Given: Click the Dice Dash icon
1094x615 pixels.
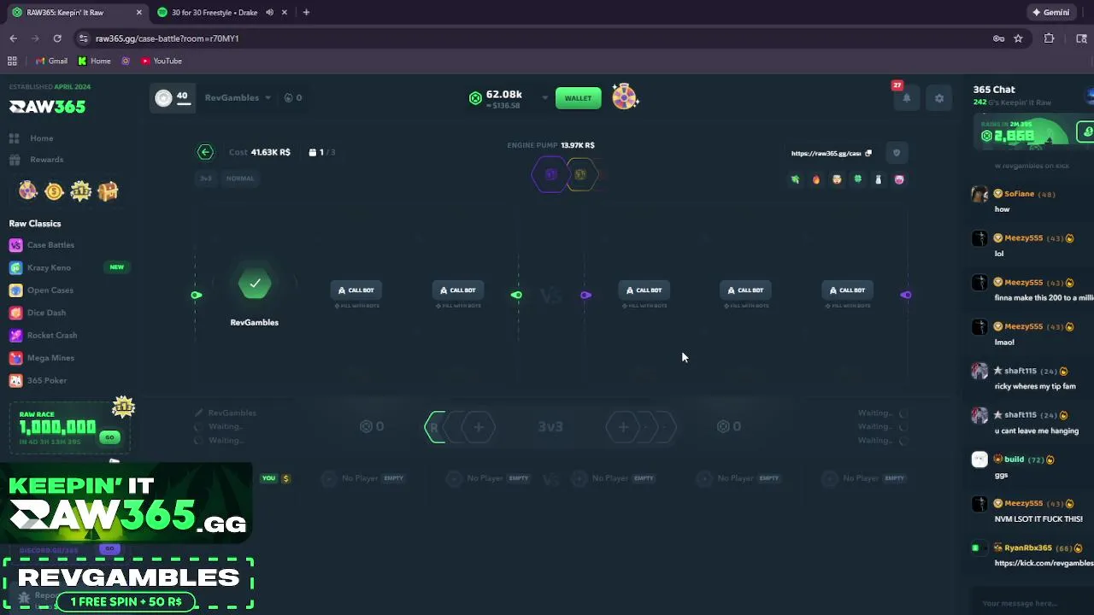Looking at the screenshot, I should point(15,313).
